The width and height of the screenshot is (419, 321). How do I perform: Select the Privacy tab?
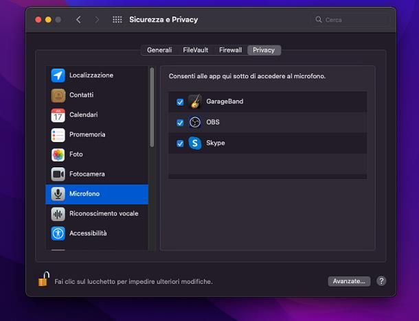click(x=264, y=50)
